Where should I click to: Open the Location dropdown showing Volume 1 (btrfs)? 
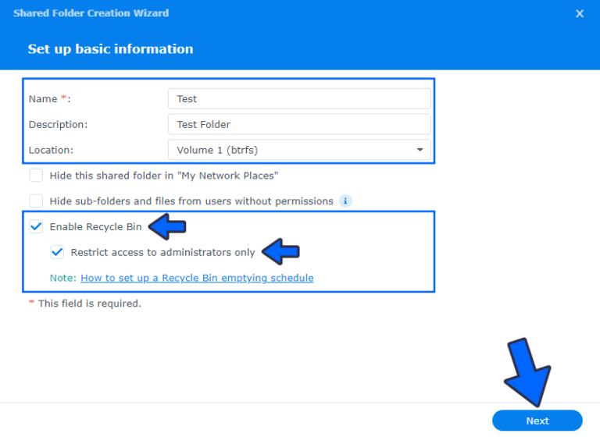(299, 150)
